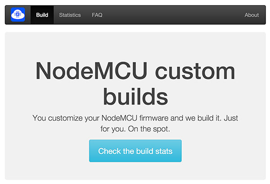Open the About link in navbar
270x184 pixels.
[252, 15]
